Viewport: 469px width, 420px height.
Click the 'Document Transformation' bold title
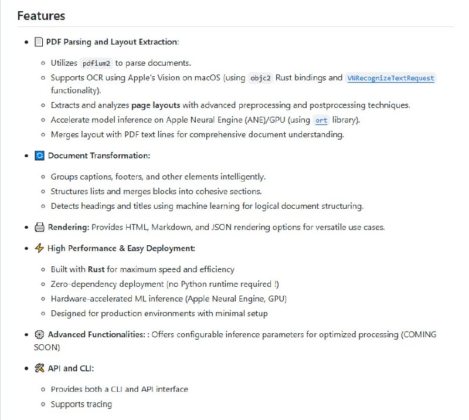(x=98, y=155)
